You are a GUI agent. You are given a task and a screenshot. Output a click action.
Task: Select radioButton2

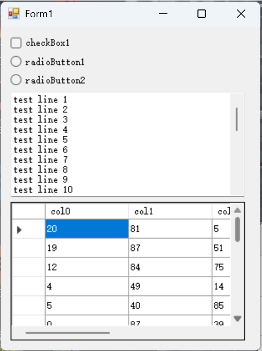16,80
